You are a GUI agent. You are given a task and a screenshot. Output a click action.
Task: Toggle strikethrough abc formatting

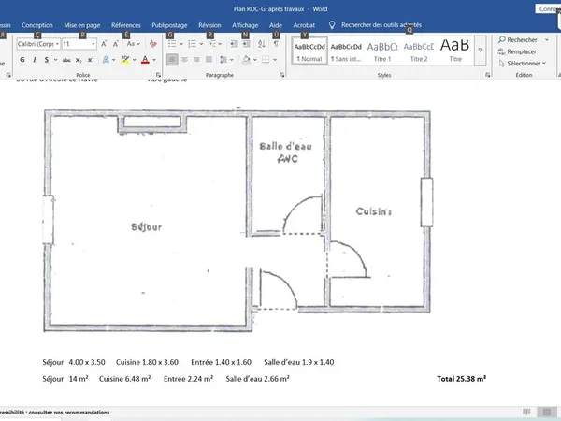(x=66, y=60)
